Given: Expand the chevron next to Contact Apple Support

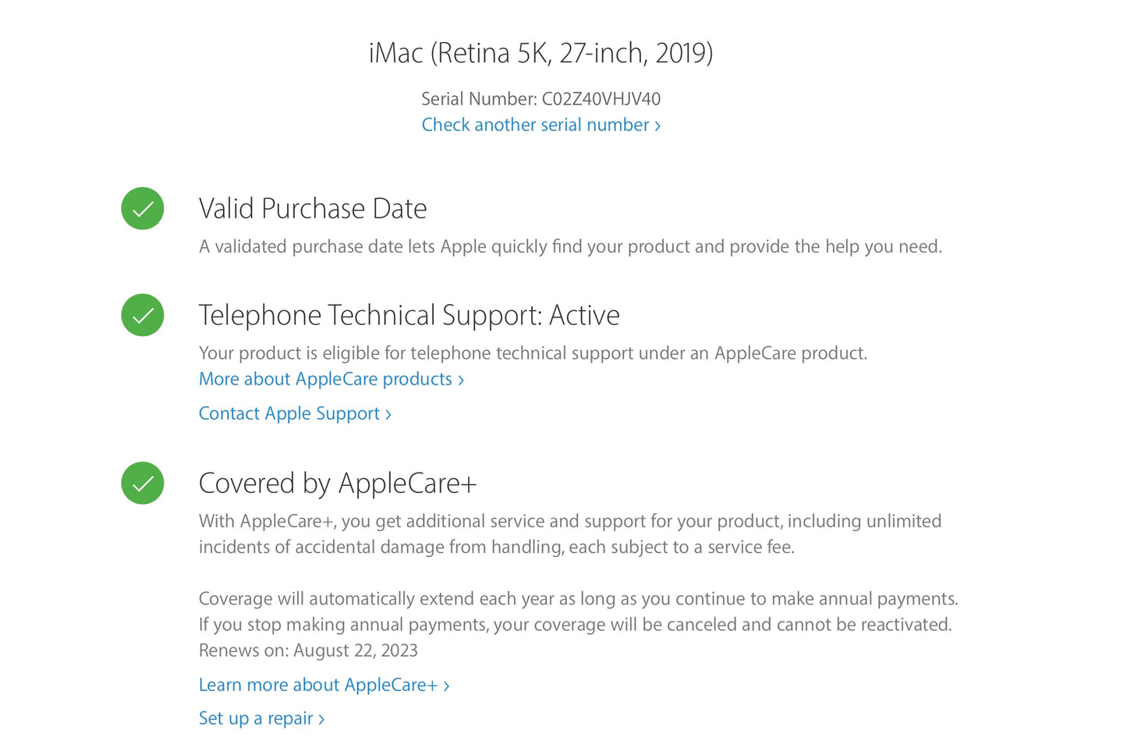Looking at the screenshot, I should (x=388, y=413).
